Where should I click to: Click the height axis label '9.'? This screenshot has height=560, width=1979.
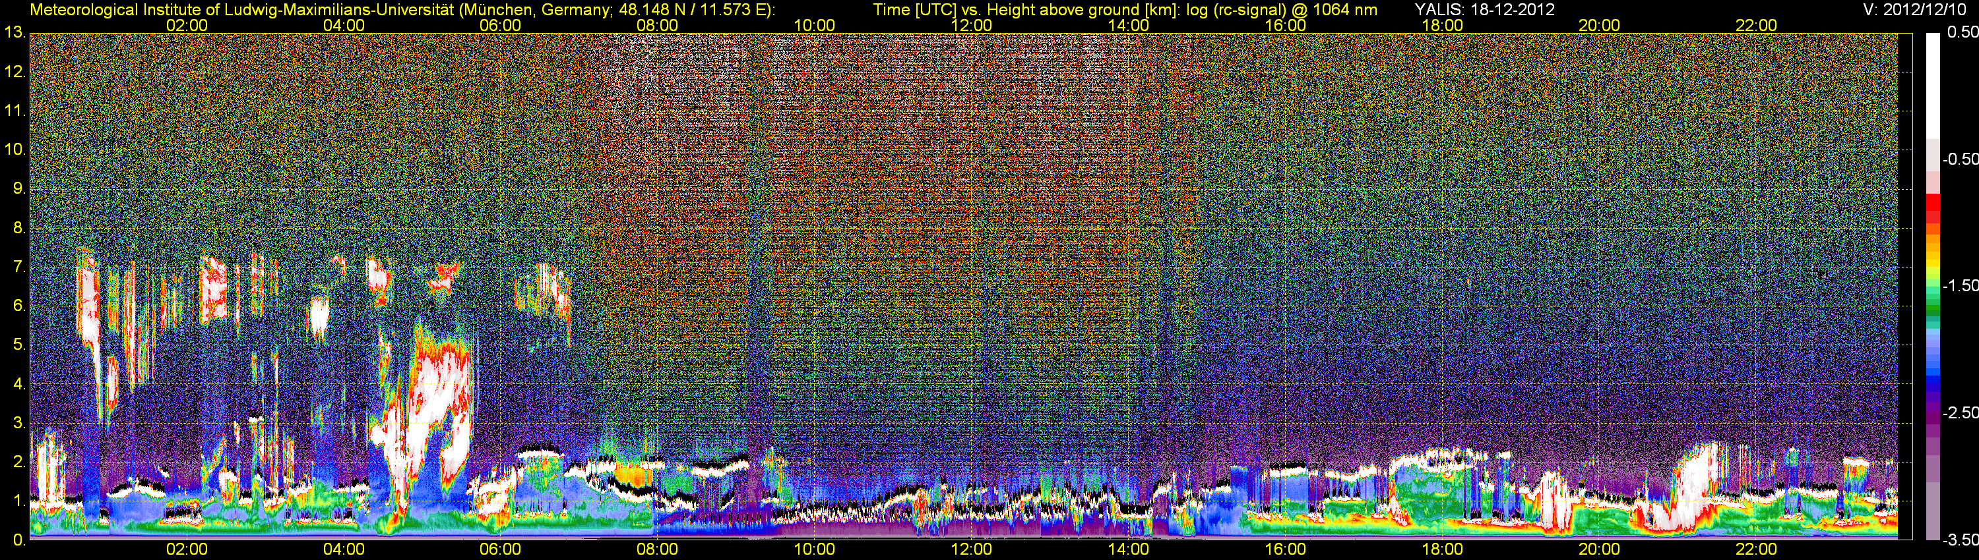coord(19,188)
